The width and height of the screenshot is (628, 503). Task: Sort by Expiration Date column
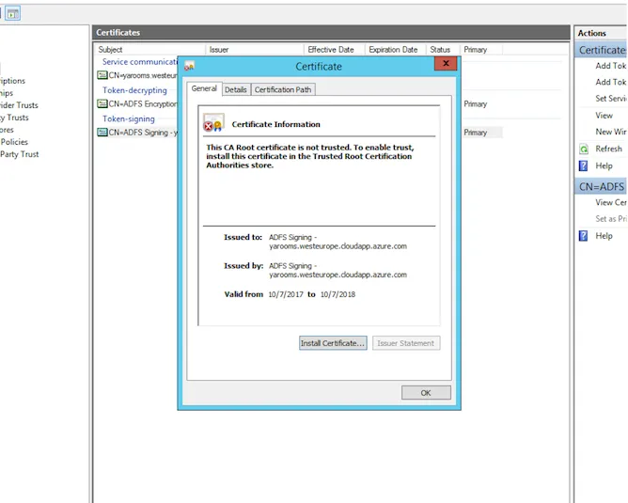point(393,50)
